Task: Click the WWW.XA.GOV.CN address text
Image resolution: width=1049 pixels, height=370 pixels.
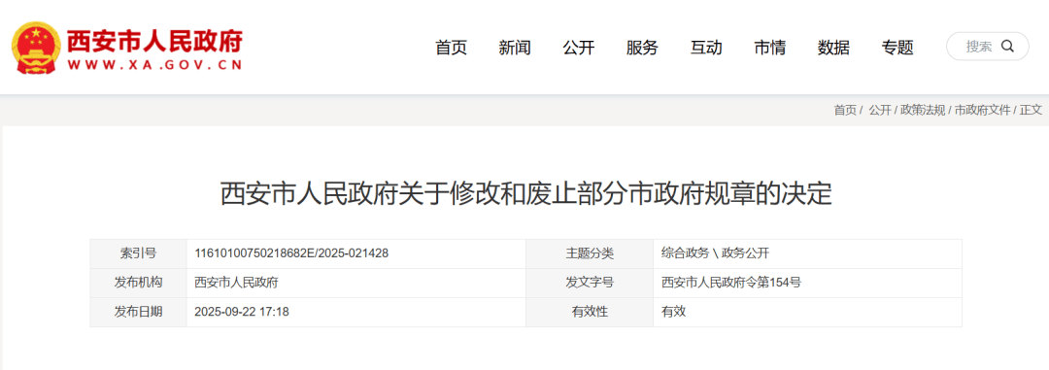Action: pyautogui.click(x=154, y=66)
